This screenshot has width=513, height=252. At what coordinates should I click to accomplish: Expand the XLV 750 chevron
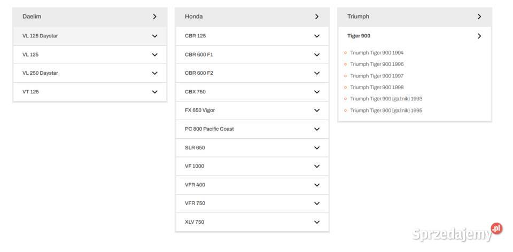click(317, 222)
